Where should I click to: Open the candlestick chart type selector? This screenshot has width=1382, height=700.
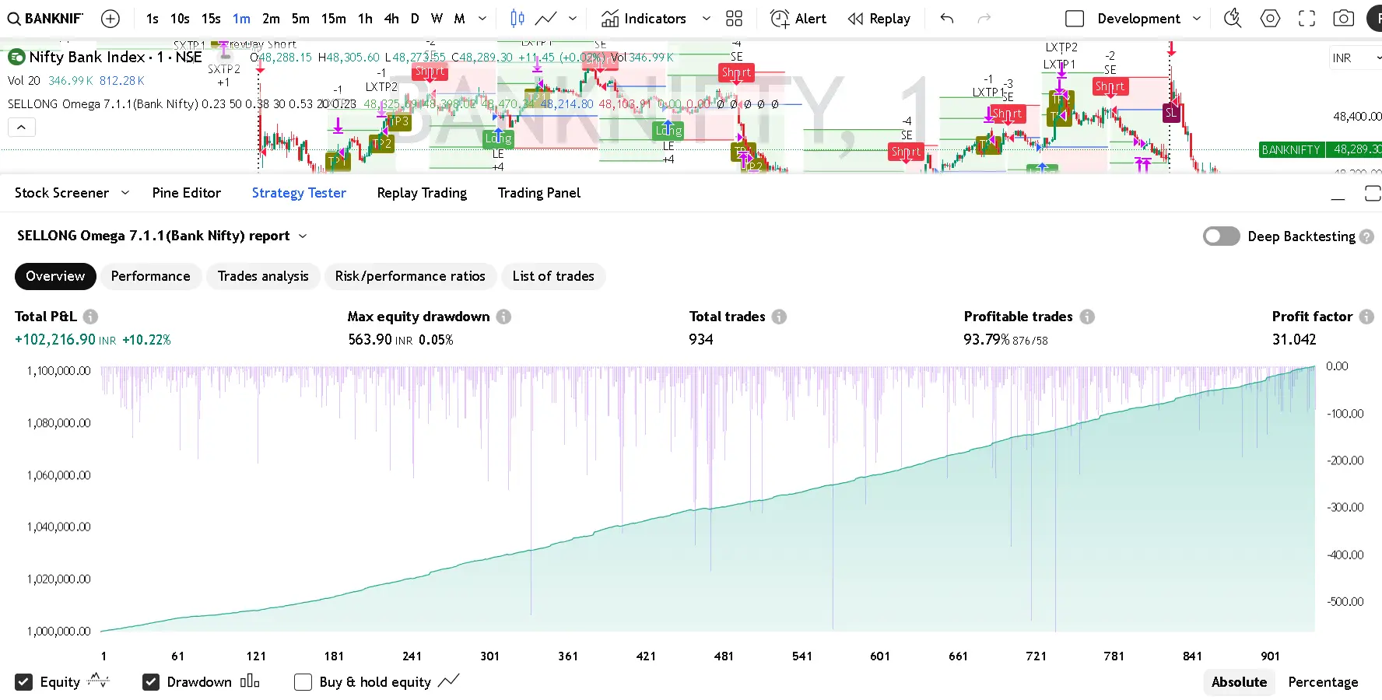(517, 19)
